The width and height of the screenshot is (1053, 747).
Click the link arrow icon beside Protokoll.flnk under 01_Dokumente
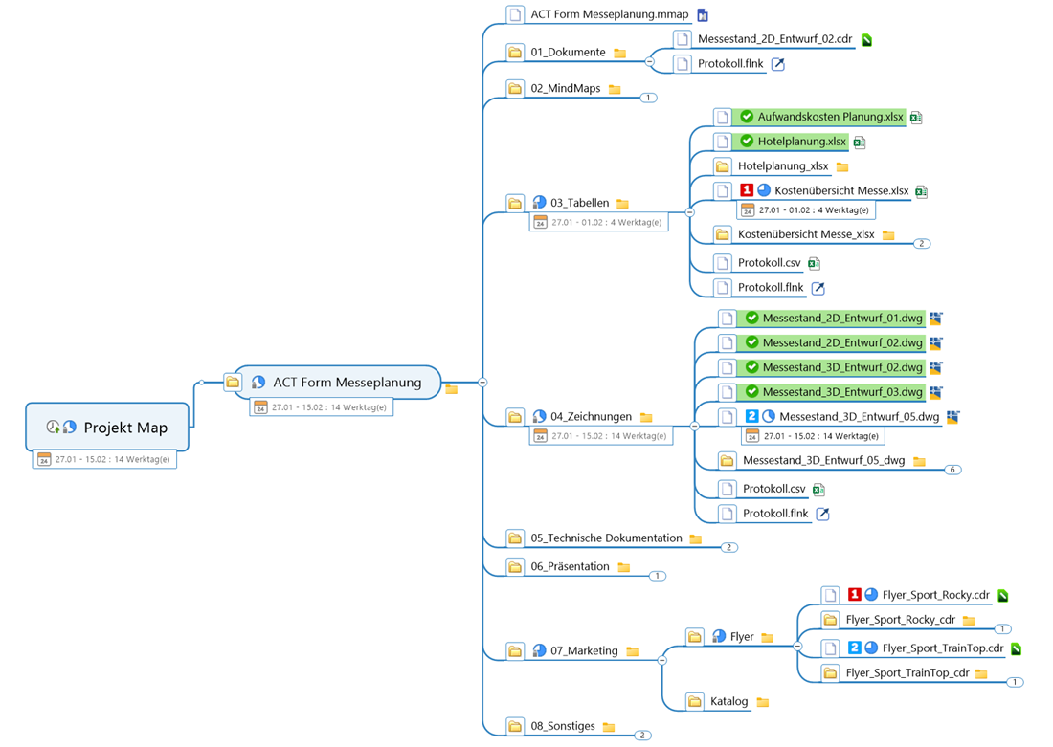[777, 64]
